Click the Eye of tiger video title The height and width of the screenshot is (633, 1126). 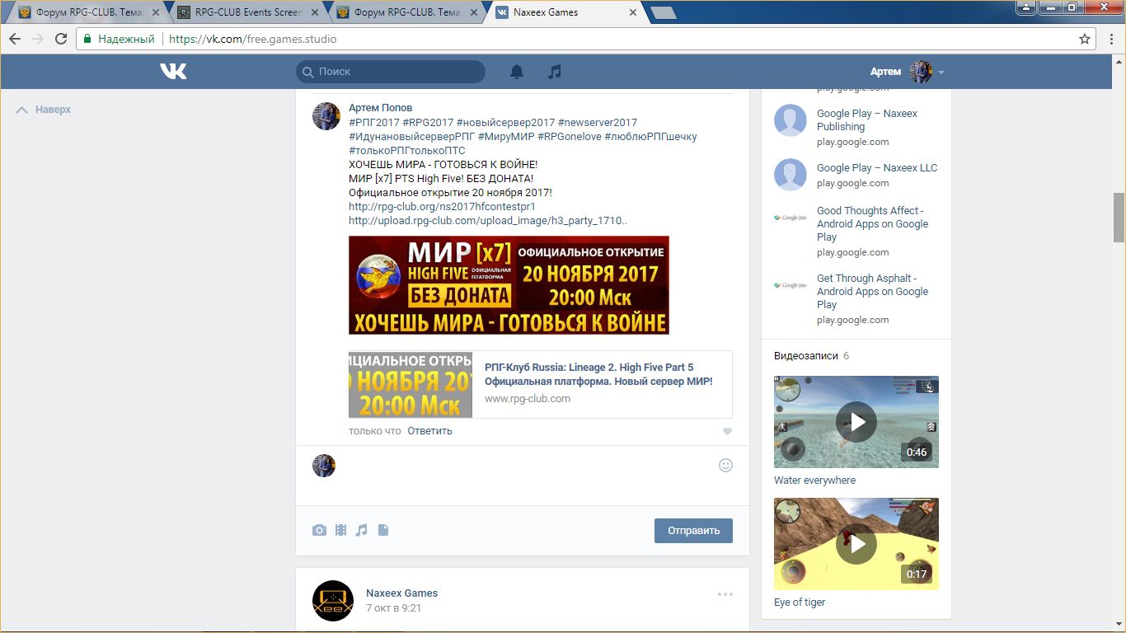tap(800, 603)
